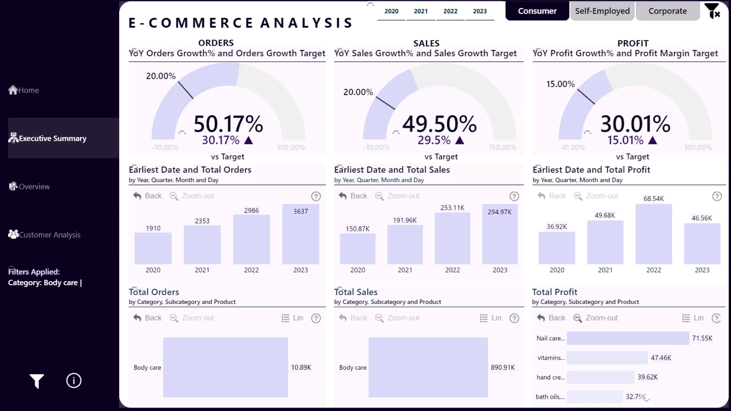
Task: Click the Customer Analysis people icon
Action: (13, 234)
